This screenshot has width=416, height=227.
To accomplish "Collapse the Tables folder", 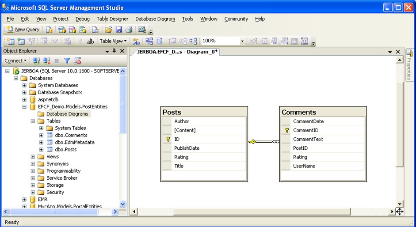I will pos(33,121).
